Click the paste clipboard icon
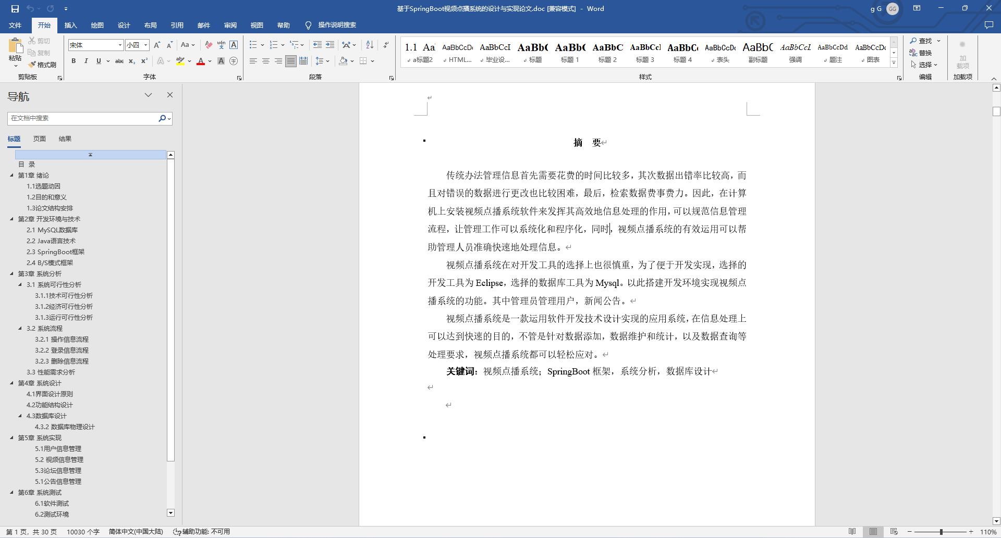Viewport: 1001px width, 538px height. (x=15, y=46)
